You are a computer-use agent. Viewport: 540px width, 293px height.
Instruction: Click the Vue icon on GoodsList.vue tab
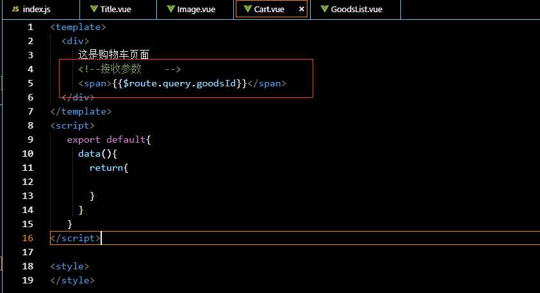[324, 9]
